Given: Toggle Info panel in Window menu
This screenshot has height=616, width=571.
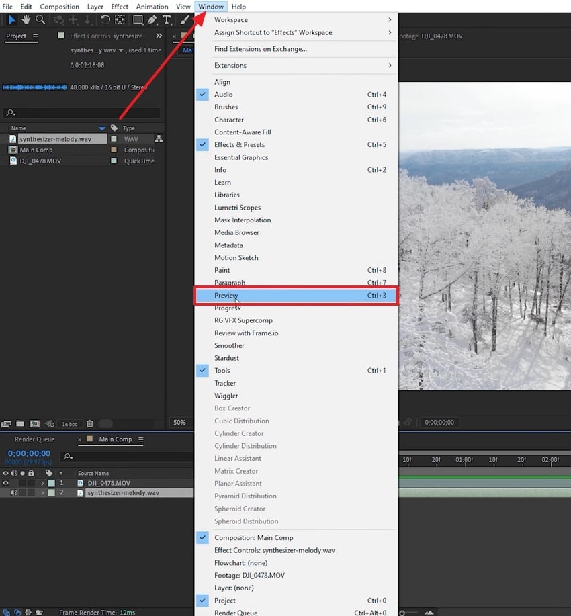Looking at the screenshot, I should [296, 170].
